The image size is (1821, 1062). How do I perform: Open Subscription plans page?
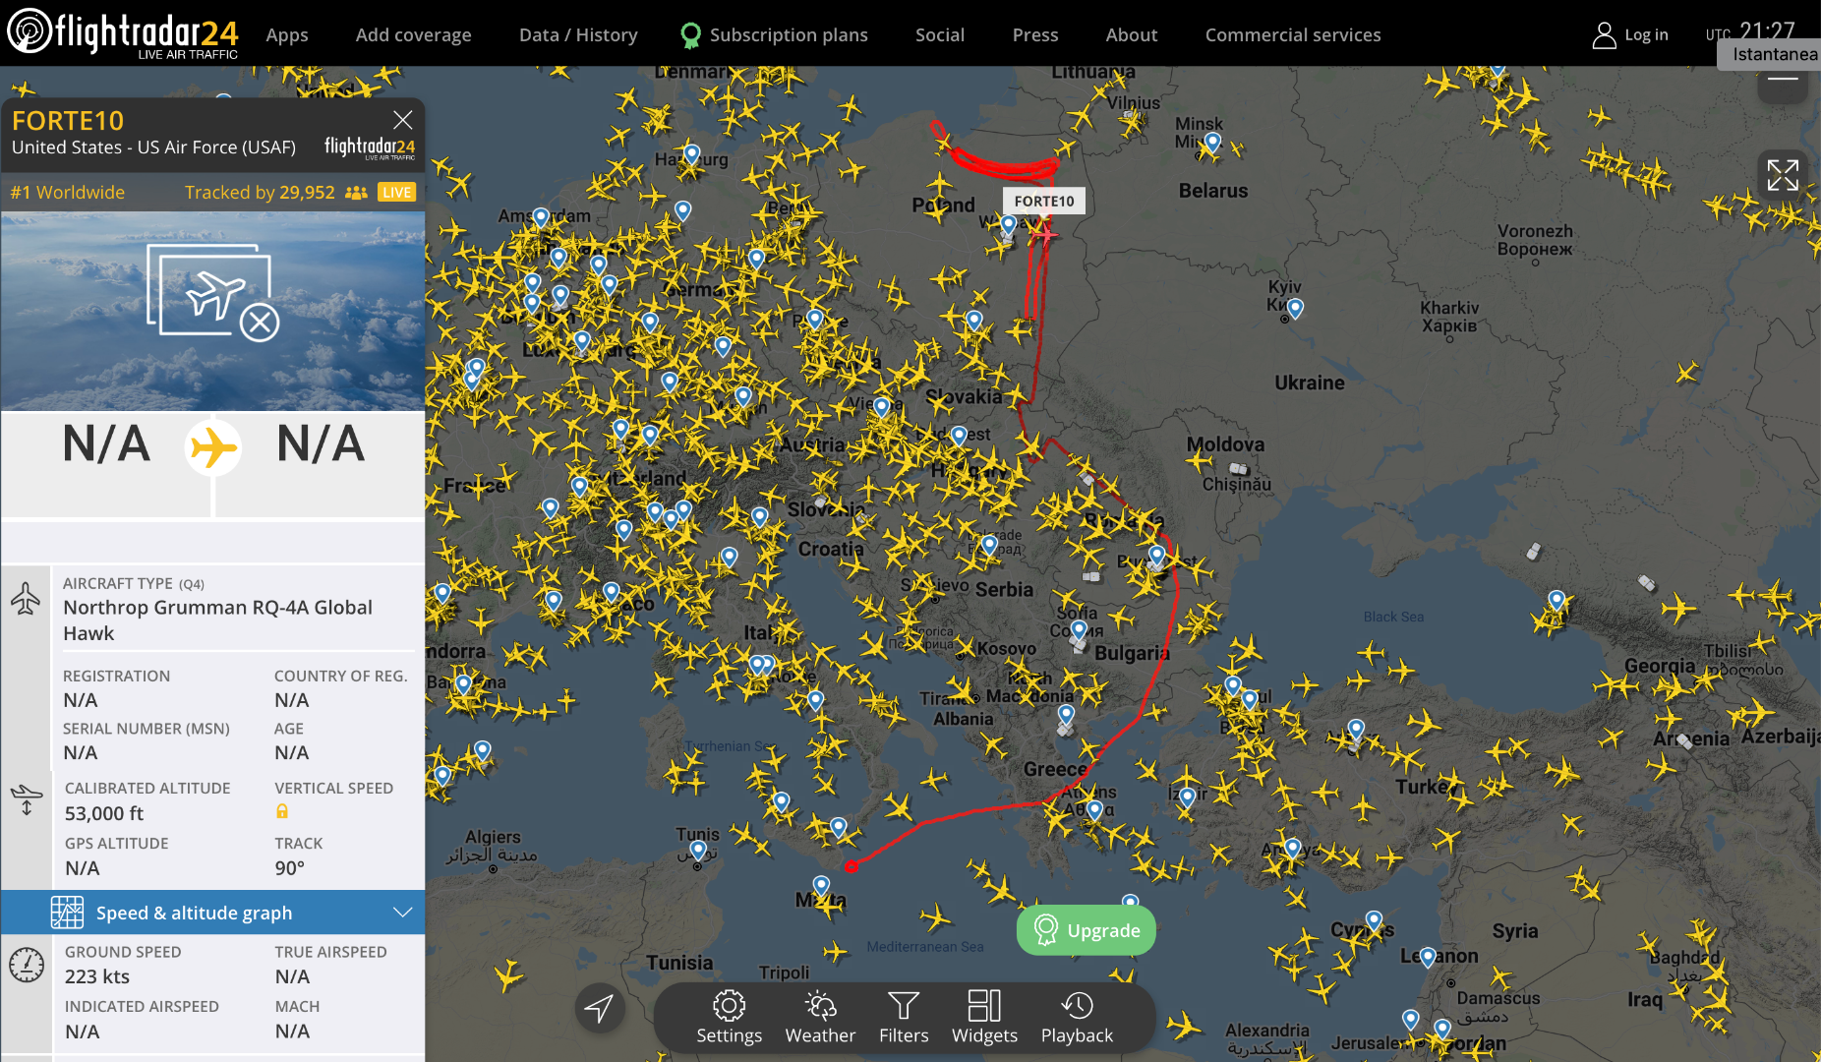coord(789,35)
